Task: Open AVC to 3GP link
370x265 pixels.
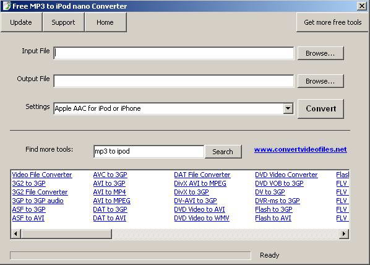Action: (x=110, y=175)
